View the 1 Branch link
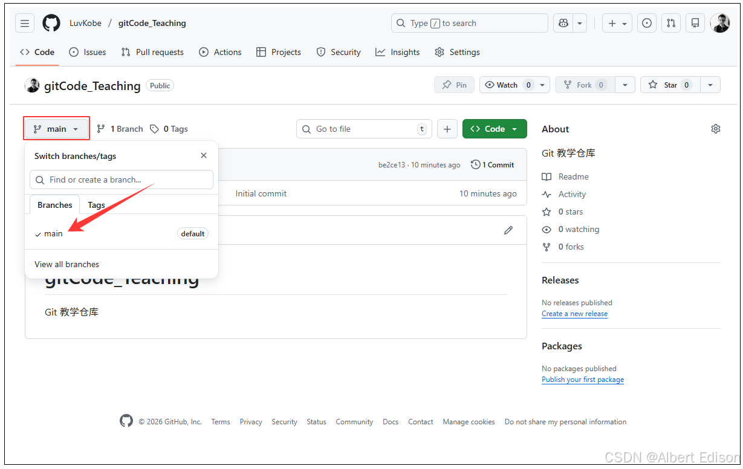 pyautogui.click(x=120, y=129)
